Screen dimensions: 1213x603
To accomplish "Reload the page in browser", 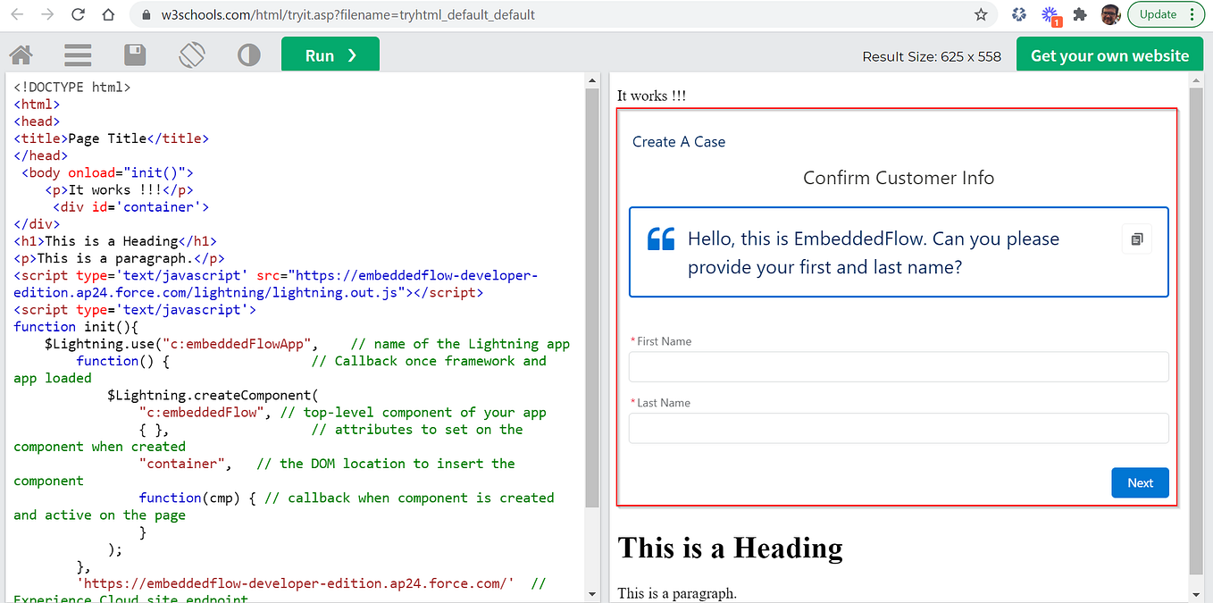I will (x=78, y=14).
